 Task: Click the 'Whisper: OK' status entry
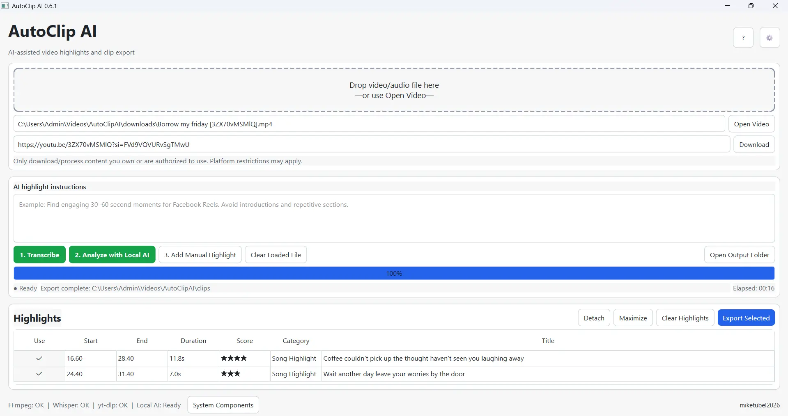(x=71, y=405)
